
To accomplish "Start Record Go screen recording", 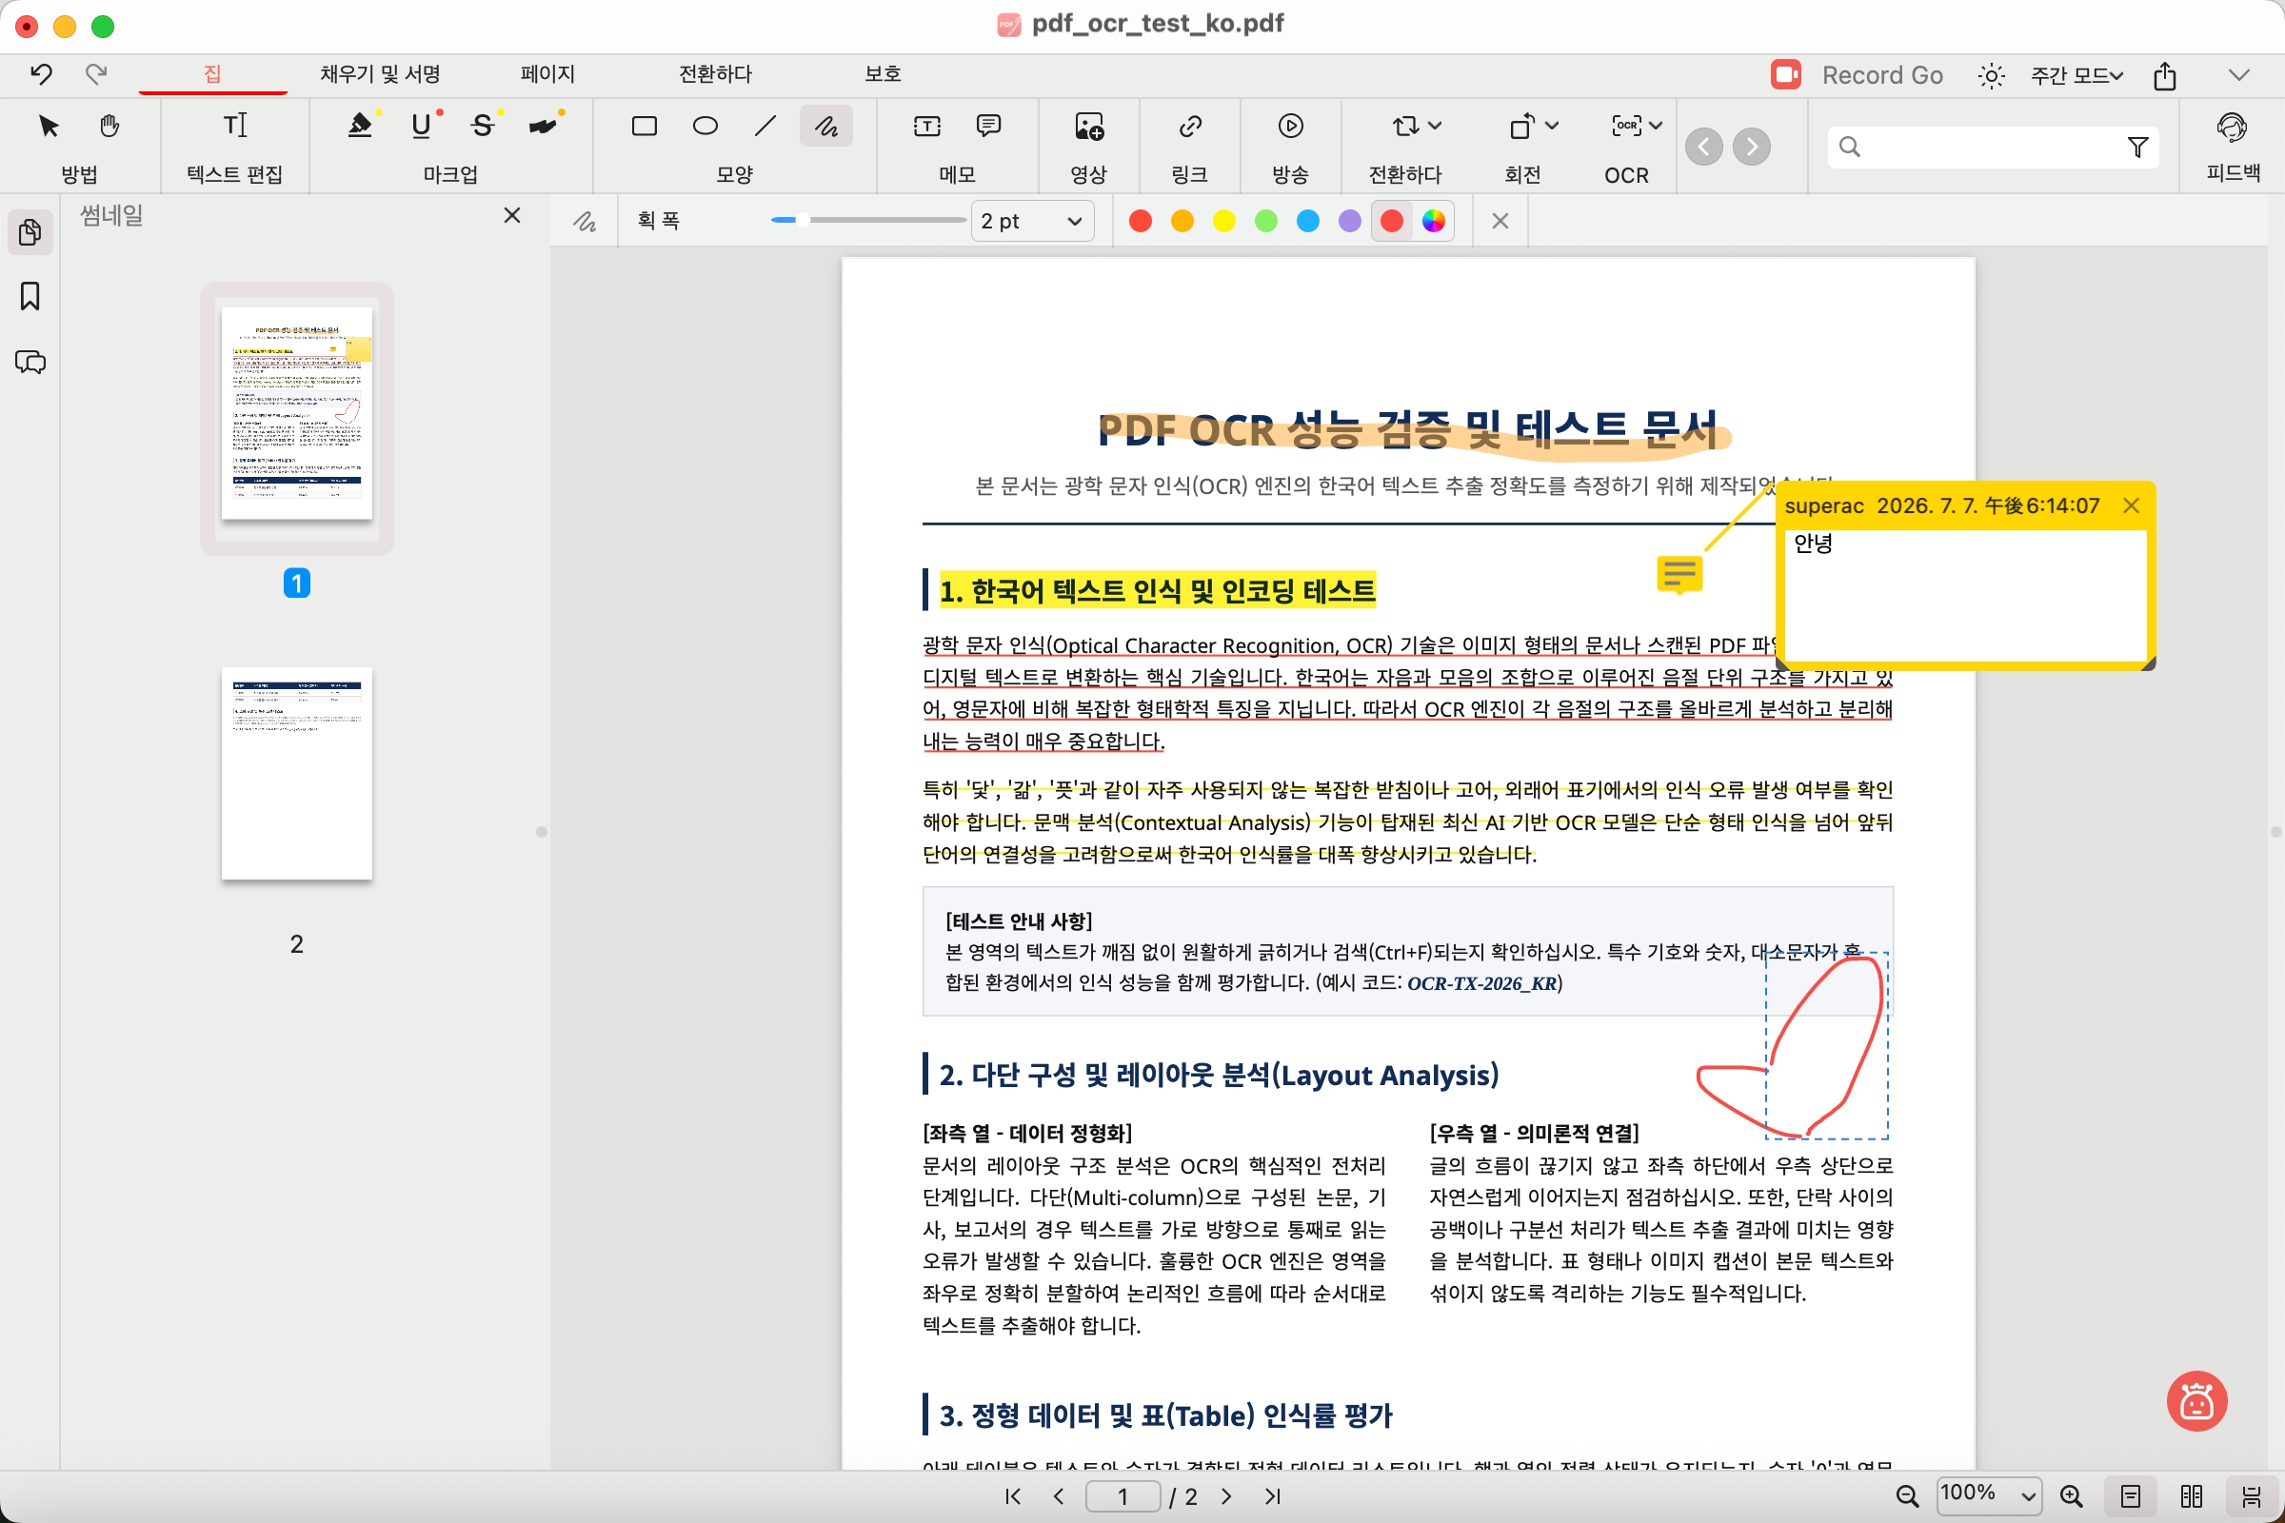I will point(1856,75).
